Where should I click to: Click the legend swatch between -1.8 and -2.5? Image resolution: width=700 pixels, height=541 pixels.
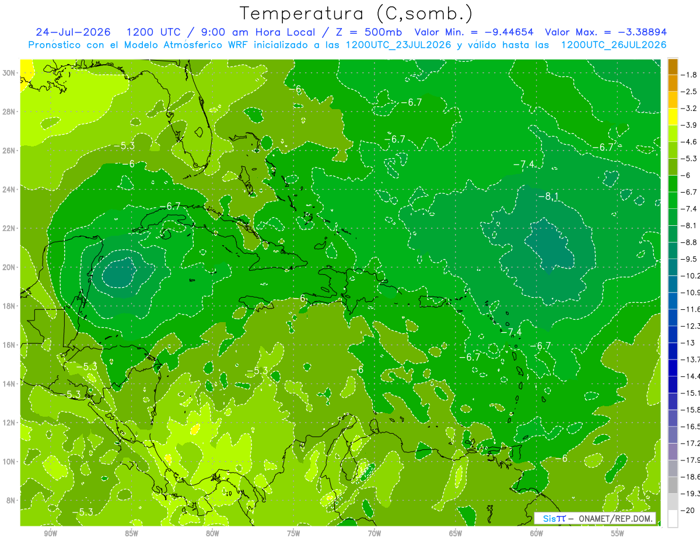pyautogui.click(x=673, y=83)
